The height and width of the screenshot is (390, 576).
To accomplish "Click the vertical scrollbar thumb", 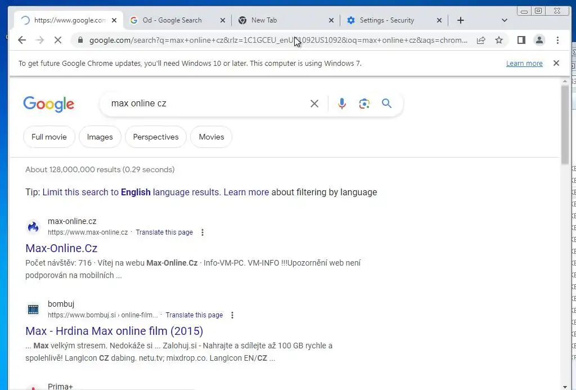I will 565,125.
